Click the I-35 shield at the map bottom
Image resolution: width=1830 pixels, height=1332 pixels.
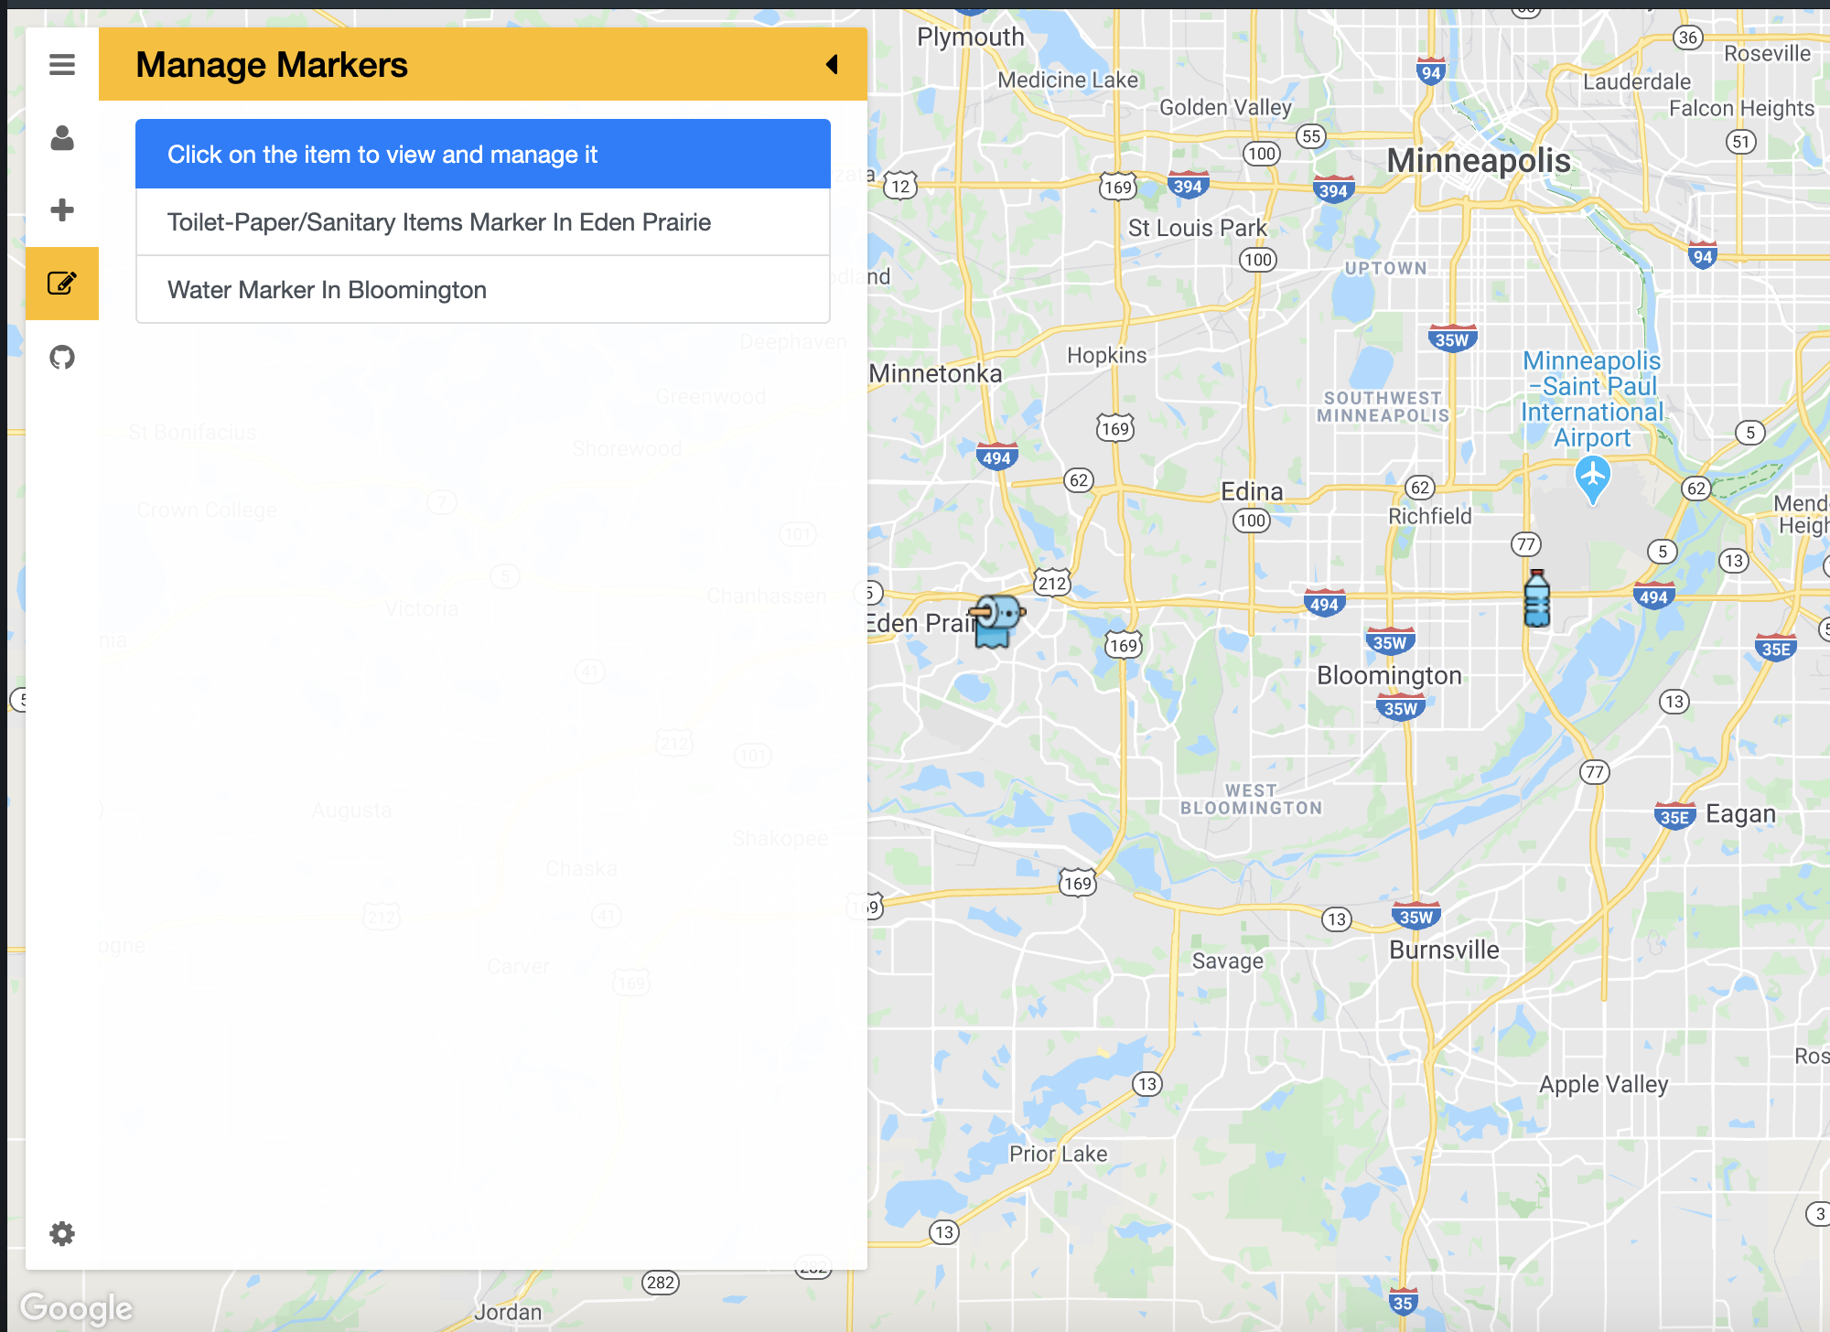[1403, 1302]
